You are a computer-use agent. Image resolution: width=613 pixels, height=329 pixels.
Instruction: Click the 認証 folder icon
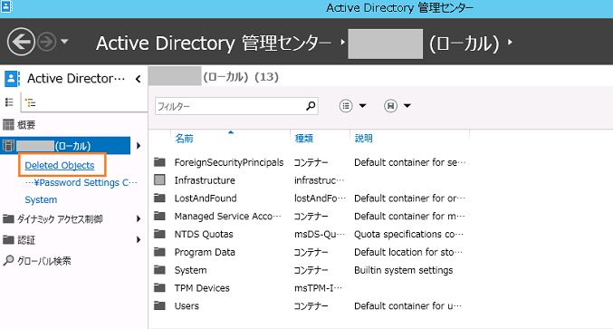coord(8,239)
